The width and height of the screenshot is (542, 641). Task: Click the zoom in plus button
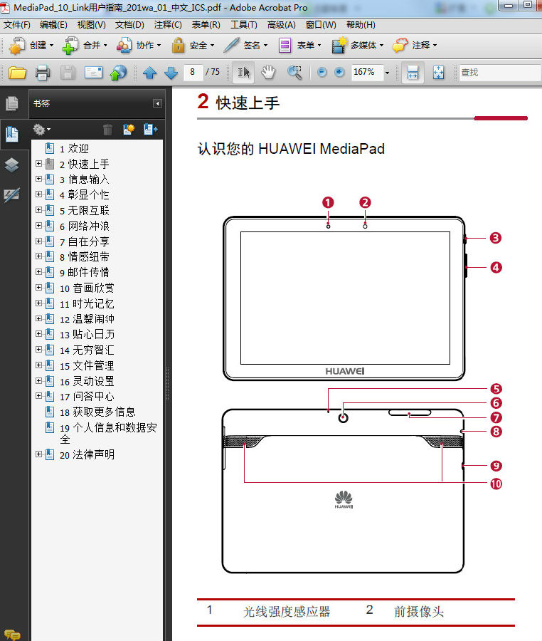(x=339, y=73)
